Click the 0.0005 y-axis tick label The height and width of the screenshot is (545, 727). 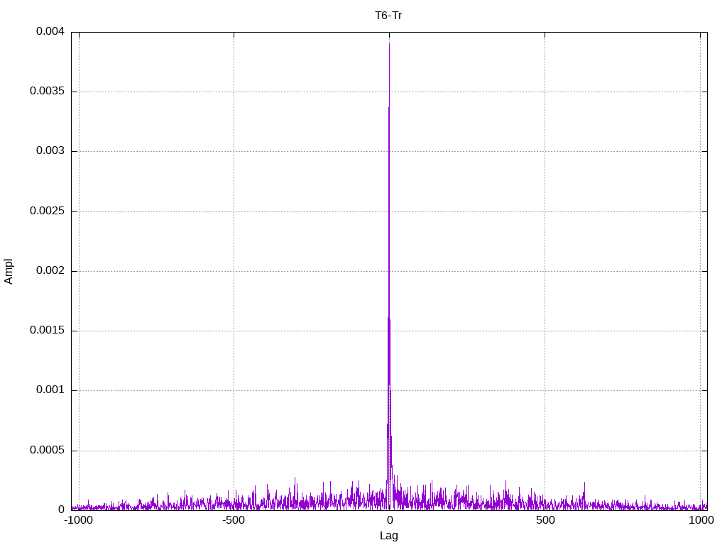[47, 451]
